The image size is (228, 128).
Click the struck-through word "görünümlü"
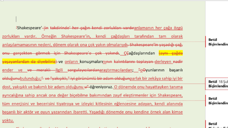pos(86,79)
